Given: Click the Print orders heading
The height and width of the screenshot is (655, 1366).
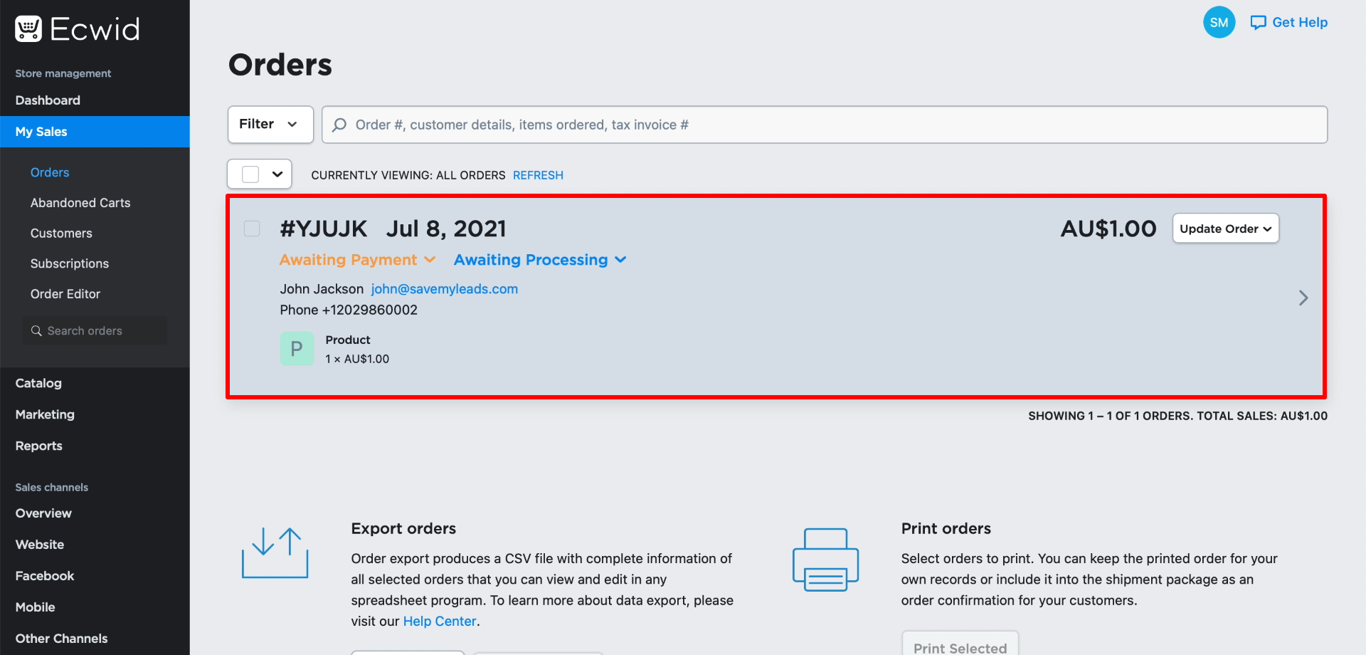Looking at the screenshot, I should click(x=946, y=528).
